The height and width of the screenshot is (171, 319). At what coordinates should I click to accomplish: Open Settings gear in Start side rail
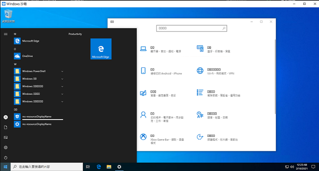(x=6, y=148)
